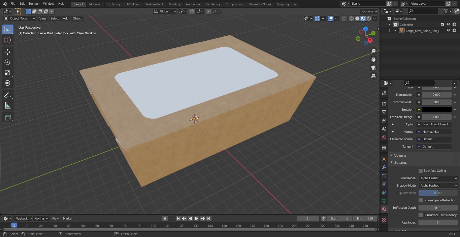Select the Cursor tool in toolbar
The width and height of the screenshot is (460, 237).
[x=7, y=40]
